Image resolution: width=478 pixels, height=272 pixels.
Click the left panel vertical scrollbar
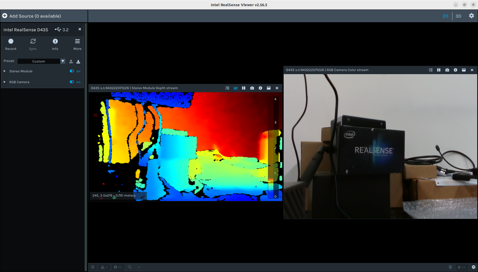coord(86,147)
